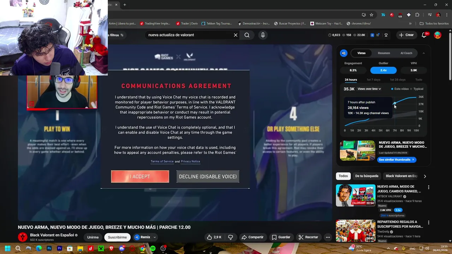This screenshot has height=254, width=452.
Task: Open Windows Start menu
Action: pos(7,248)
